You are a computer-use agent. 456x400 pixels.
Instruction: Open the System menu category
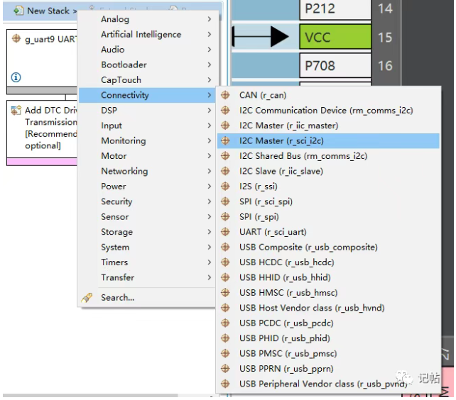147,247
